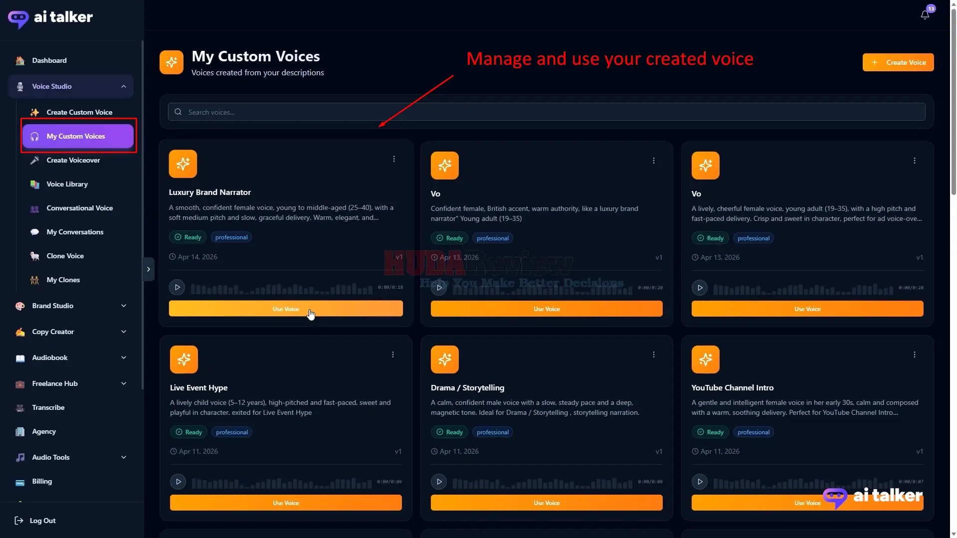Go to Clone Voice page
This screenshot has height=538, width=957.
78,256
